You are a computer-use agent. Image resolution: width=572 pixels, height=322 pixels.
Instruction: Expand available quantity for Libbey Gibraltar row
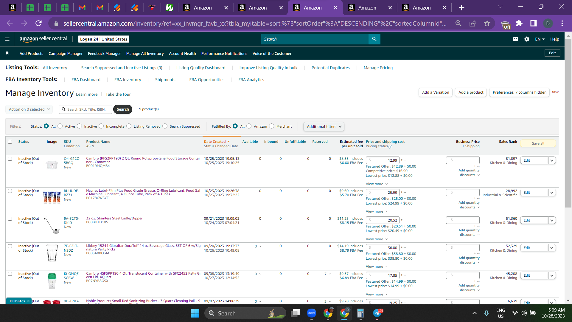click(x=258, y=246)
